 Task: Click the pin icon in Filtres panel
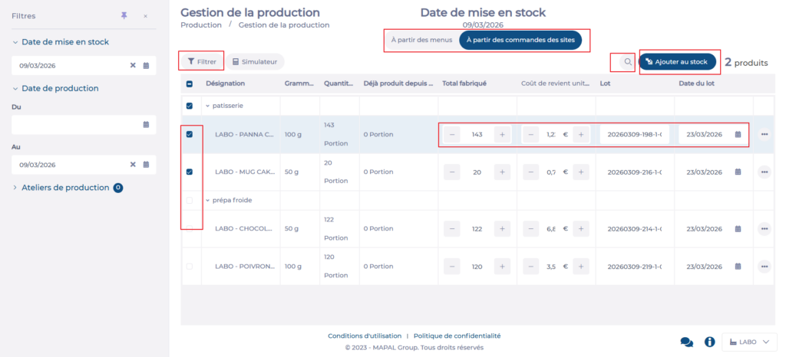click(124, 15)
